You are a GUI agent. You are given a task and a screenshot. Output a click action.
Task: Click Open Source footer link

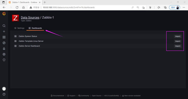[97, 95]
